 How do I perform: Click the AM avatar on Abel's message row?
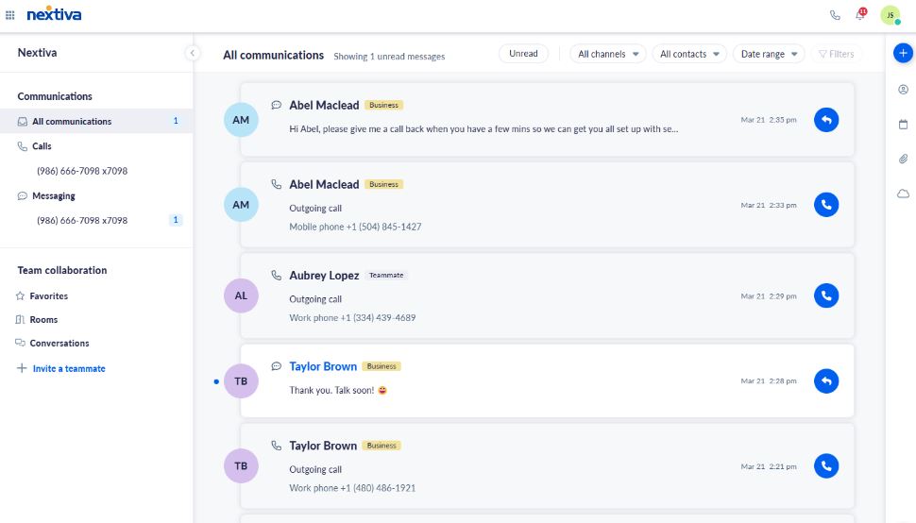241,120
